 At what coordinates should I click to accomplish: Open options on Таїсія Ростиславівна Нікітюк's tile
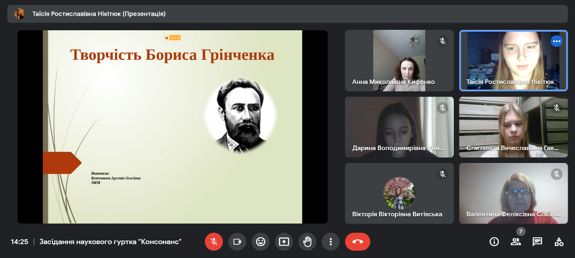(x=557, y=41)
